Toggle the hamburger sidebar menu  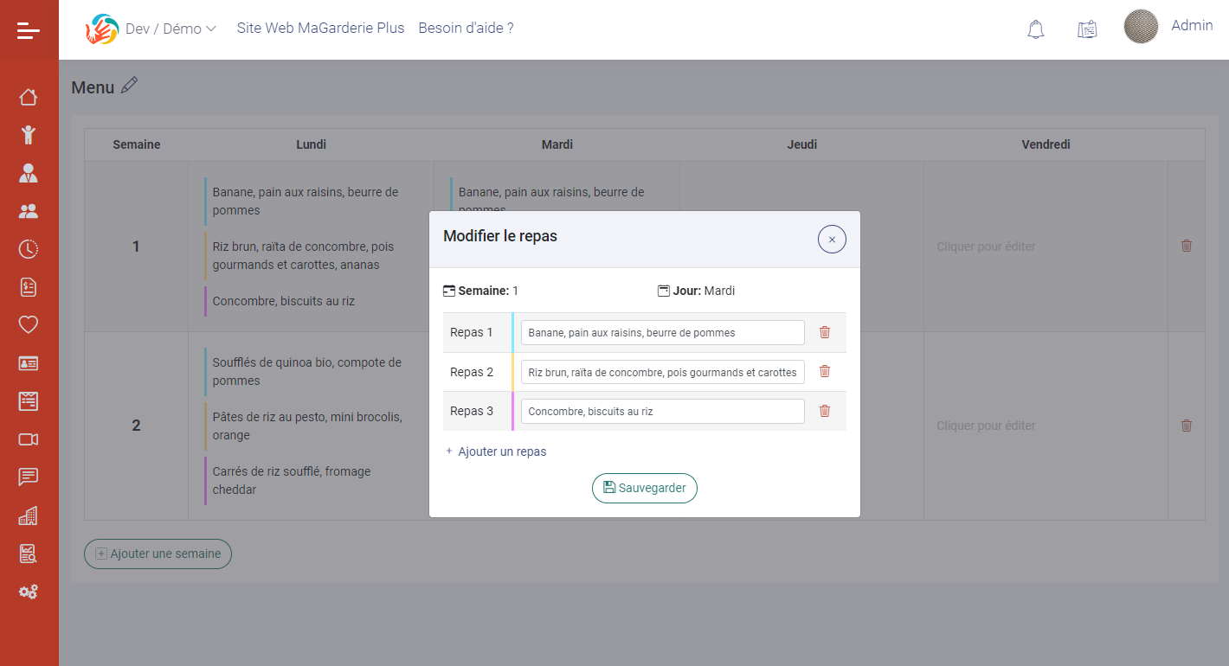(29, 31)
